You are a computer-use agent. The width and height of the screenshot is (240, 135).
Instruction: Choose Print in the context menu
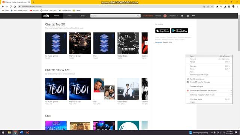click(x=209, y=69)
